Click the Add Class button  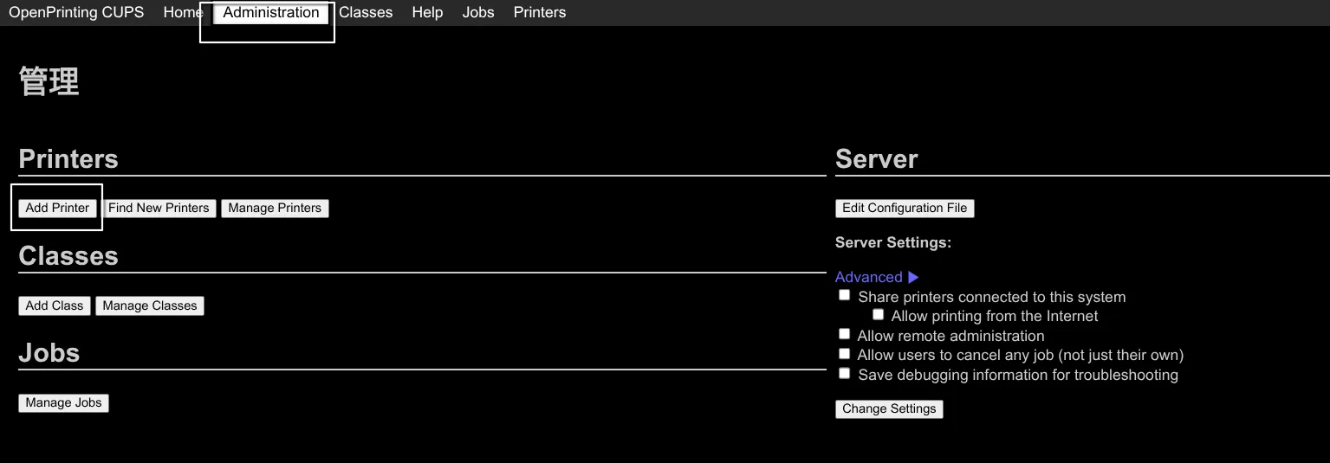pos(55,305)
